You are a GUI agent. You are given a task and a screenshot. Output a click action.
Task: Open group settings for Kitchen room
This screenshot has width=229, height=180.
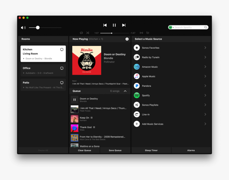point(62,49)
